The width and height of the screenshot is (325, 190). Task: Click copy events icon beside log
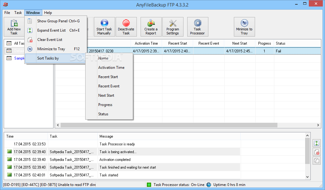coord(317,161)
